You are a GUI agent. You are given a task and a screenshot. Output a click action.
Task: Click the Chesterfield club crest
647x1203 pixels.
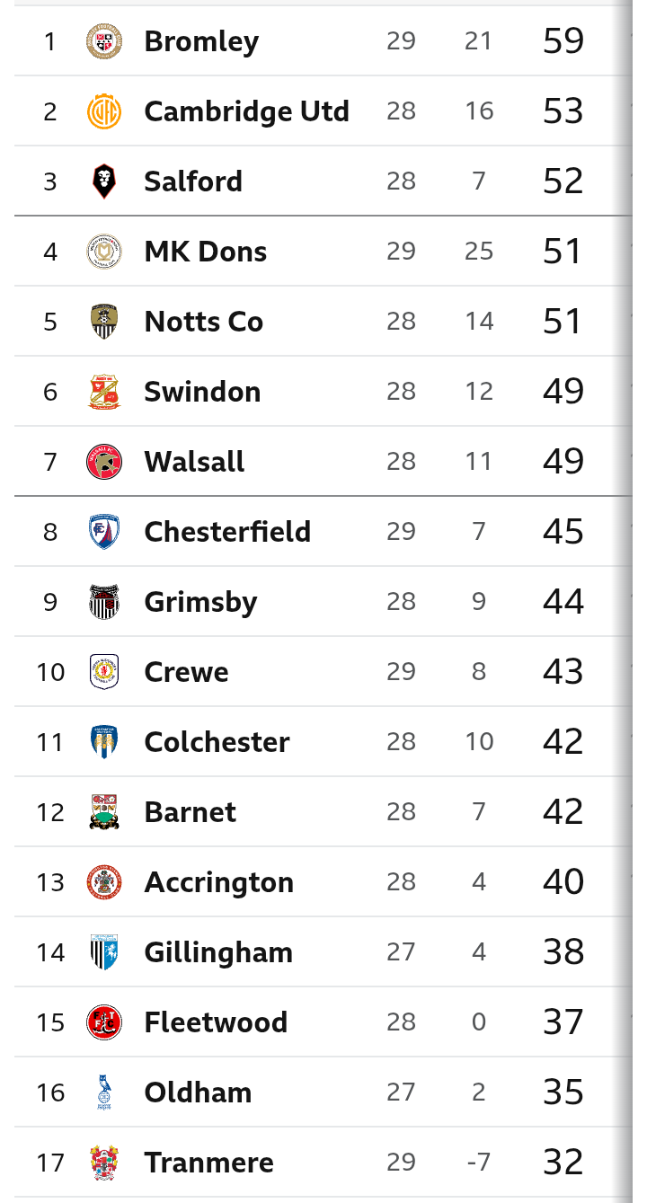coord(104,532)
